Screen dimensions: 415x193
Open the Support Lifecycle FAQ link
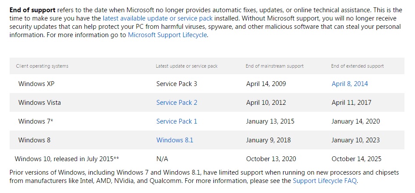[x=325, y=181]
